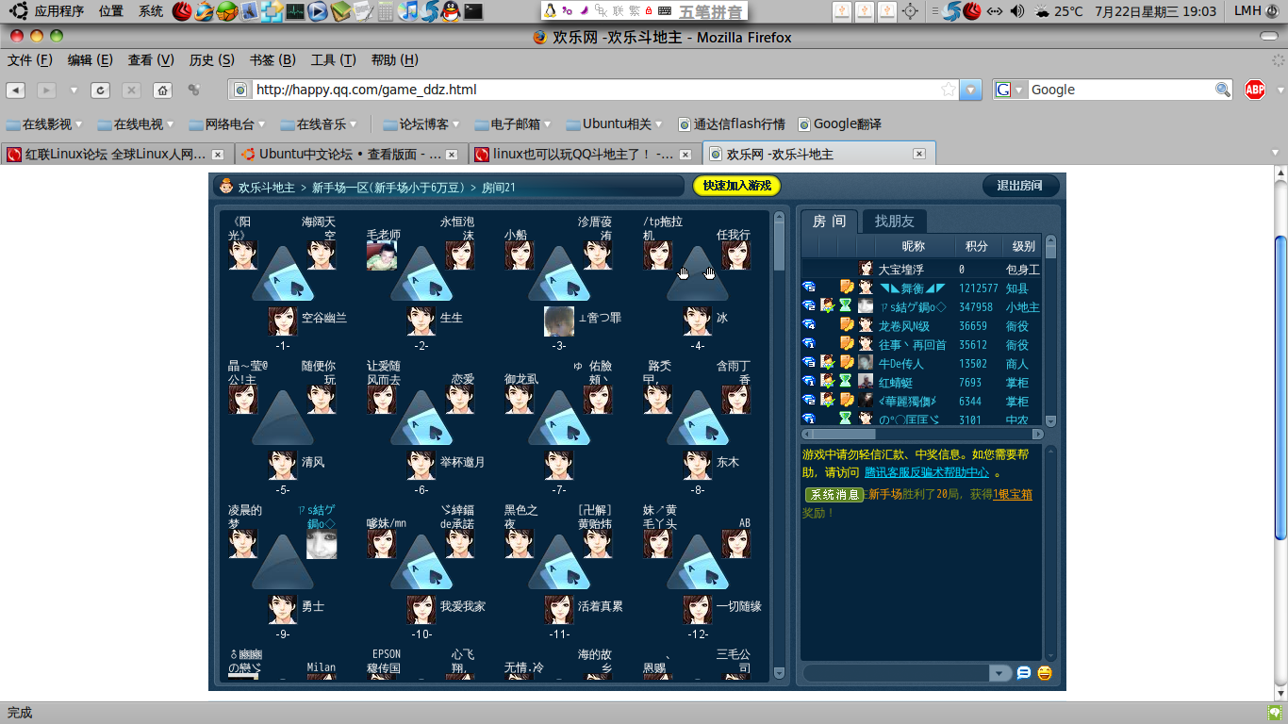
Task: Launch the QQ penguin icon in top panel
Action: (x=452, y=11)
